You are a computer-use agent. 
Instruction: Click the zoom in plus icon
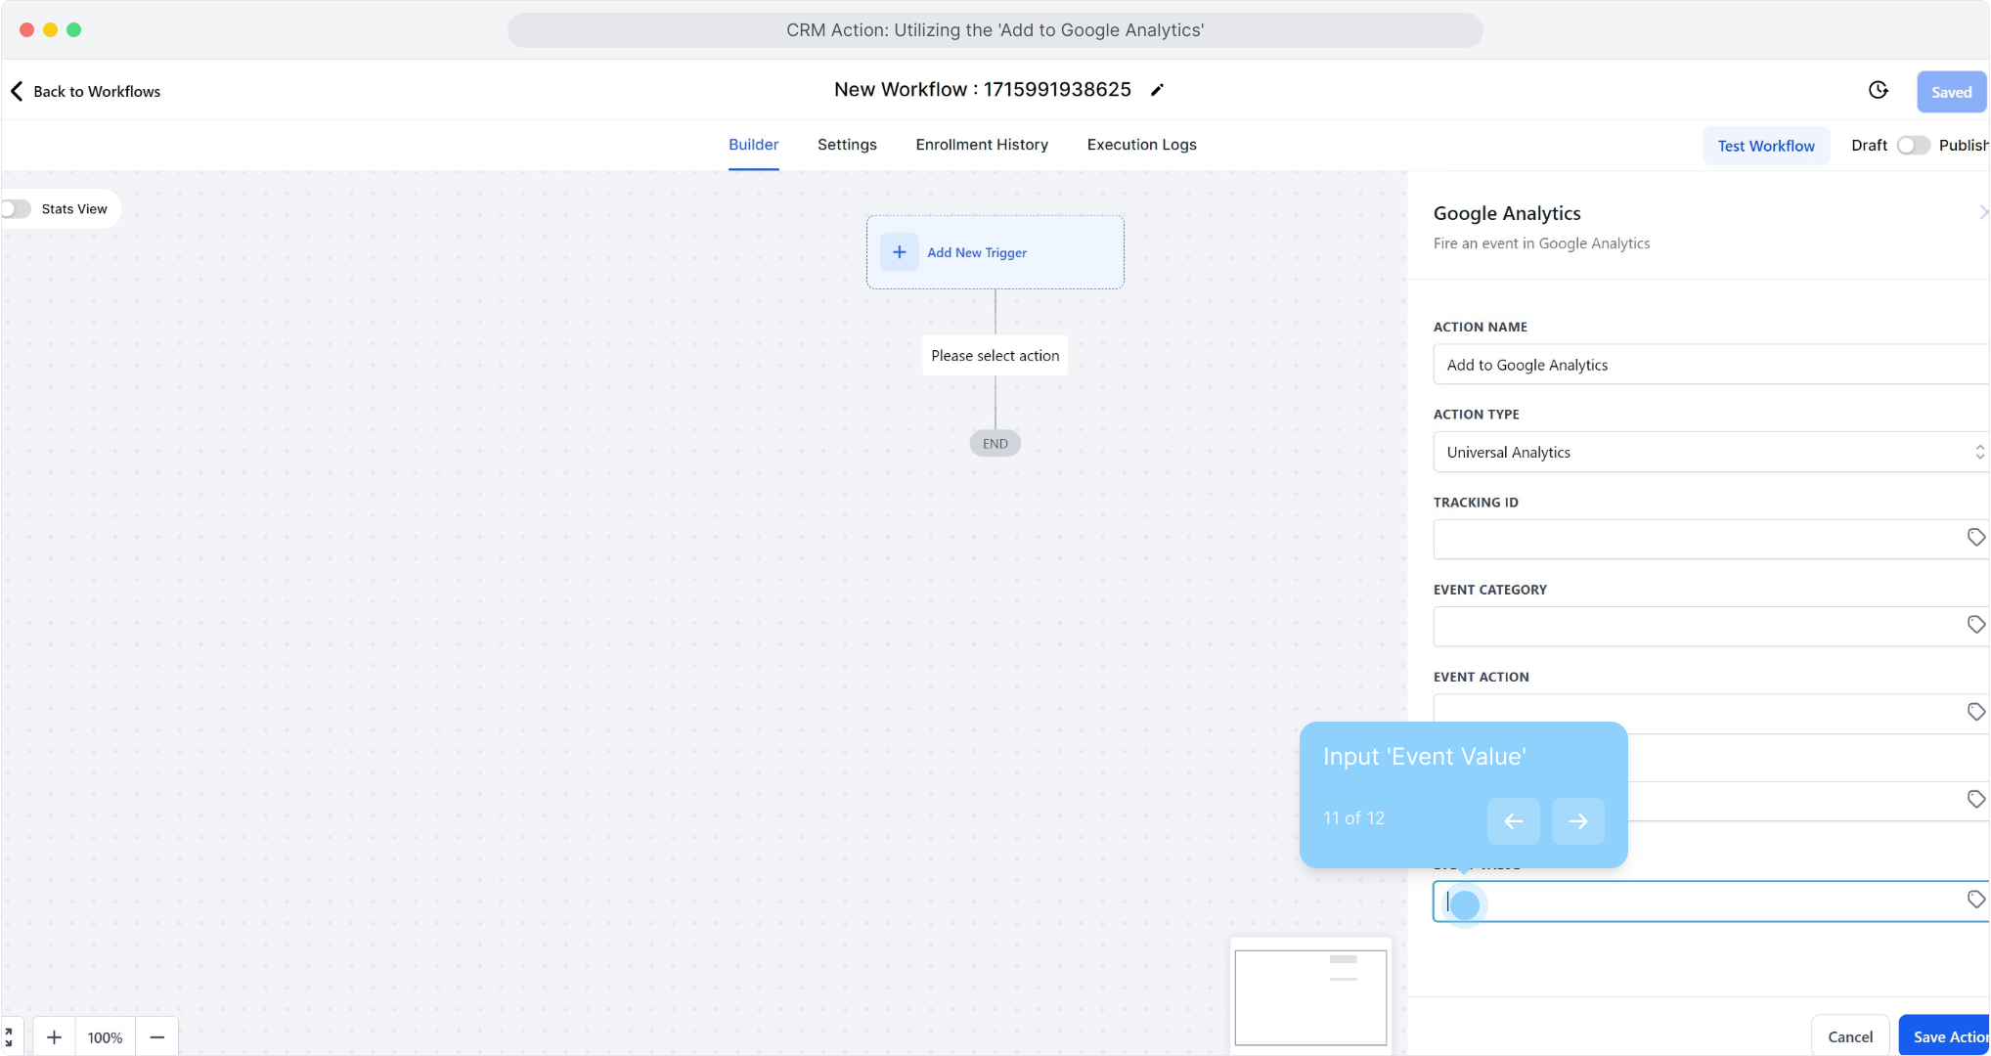click(x=55, y=1037)
